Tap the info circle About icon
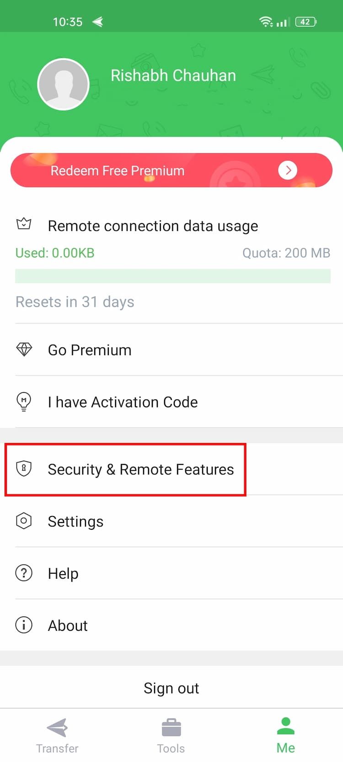This screenshot has height=762, width=343. click(x=24, y=625)
